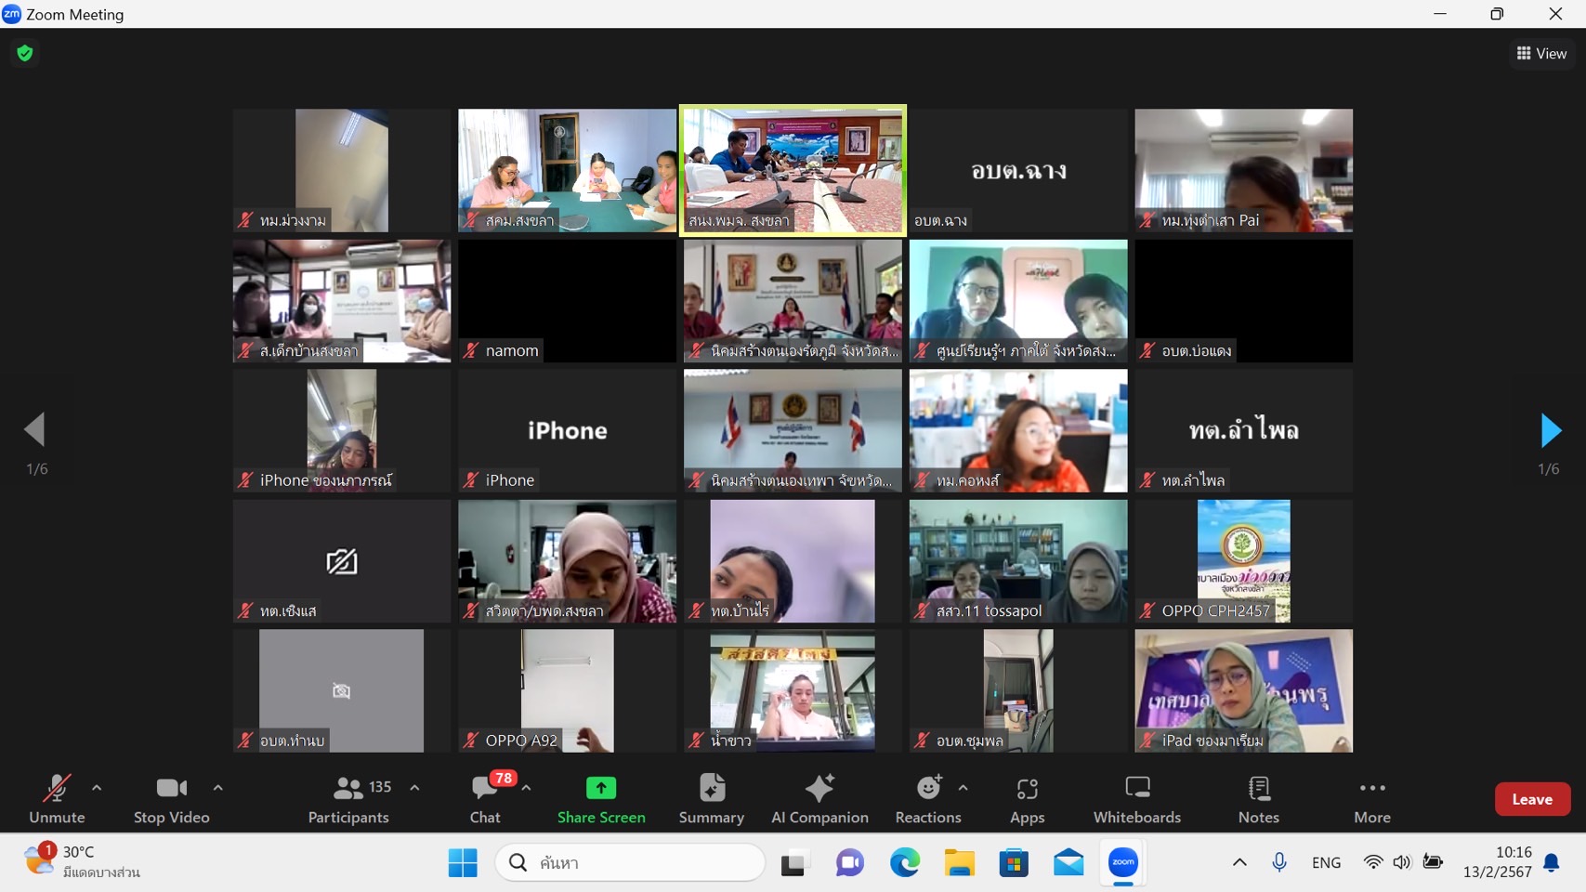Open clock and calendar 10:16

[1497, 862]
